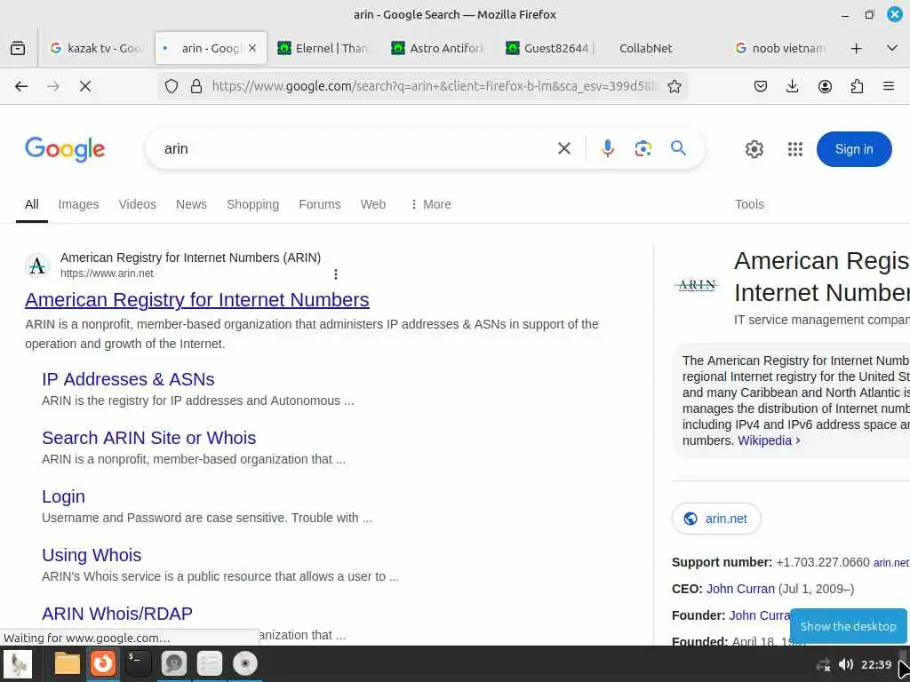Switch to the CollabNet tab
Viewport: 910px width, 682px height.
pos(645,48)
